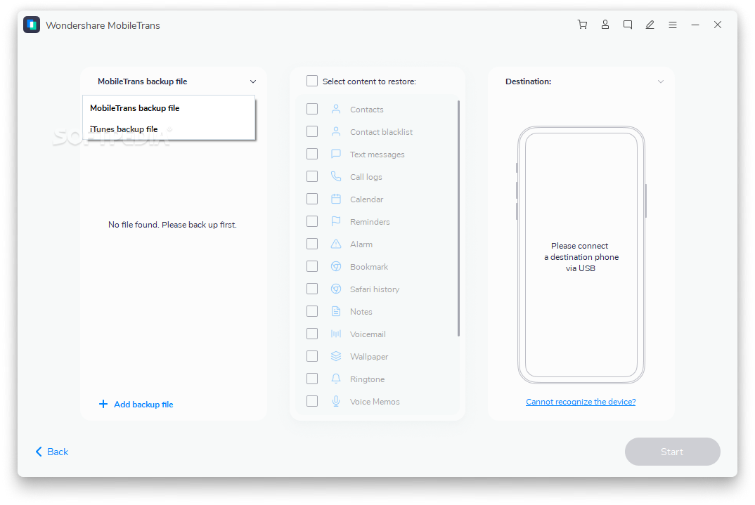Image resolution: width=755 pixels, height=505 pixels.
Task: Click the Safari history label
Action: pyautogui.click(x=375, y=289)
